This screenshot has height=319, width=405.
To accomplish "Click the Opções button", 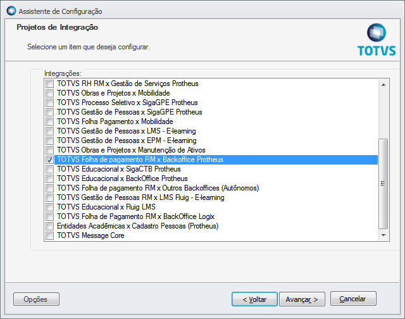I will [x=36, y=299].
